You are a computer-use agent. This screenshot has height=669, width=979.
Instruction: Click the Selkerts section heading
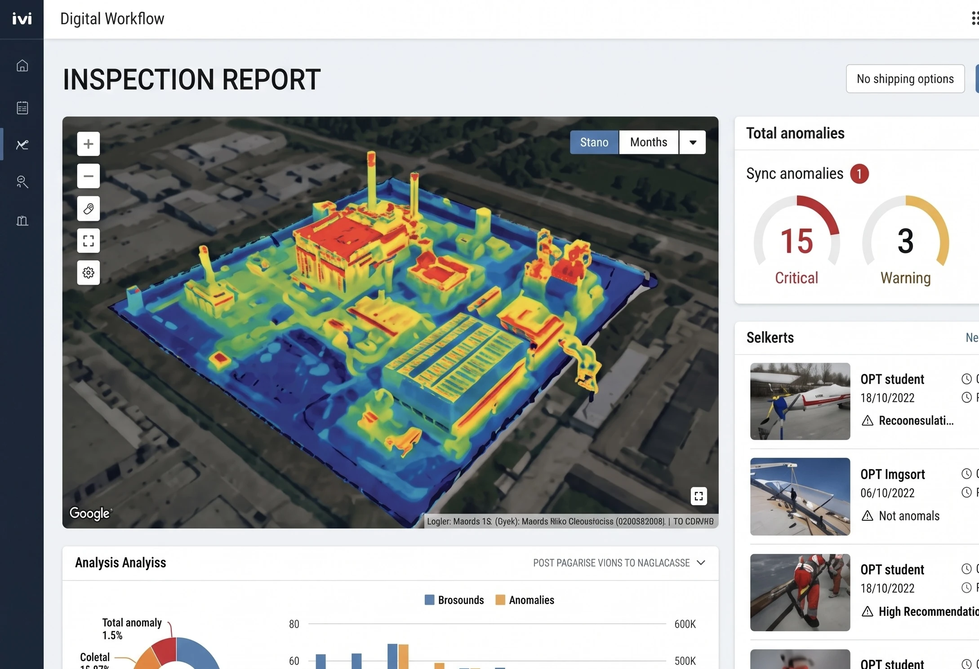[770, 338]
